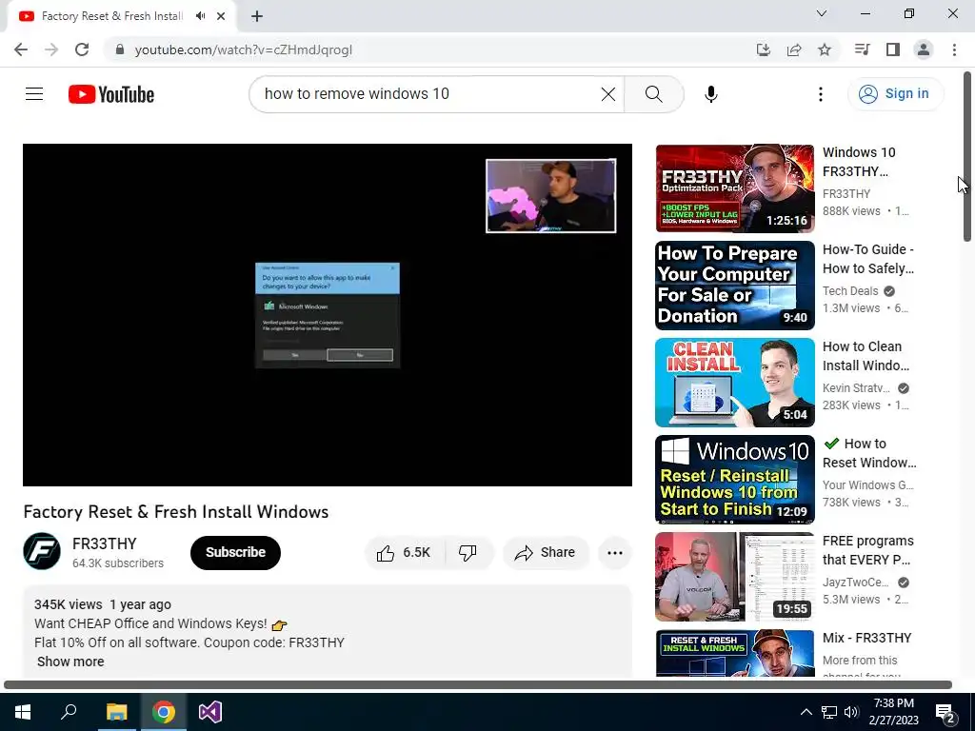Viewport: 975px width, 731px height.
Task: Open Visual Studio from taskbar
Action: 210,712
